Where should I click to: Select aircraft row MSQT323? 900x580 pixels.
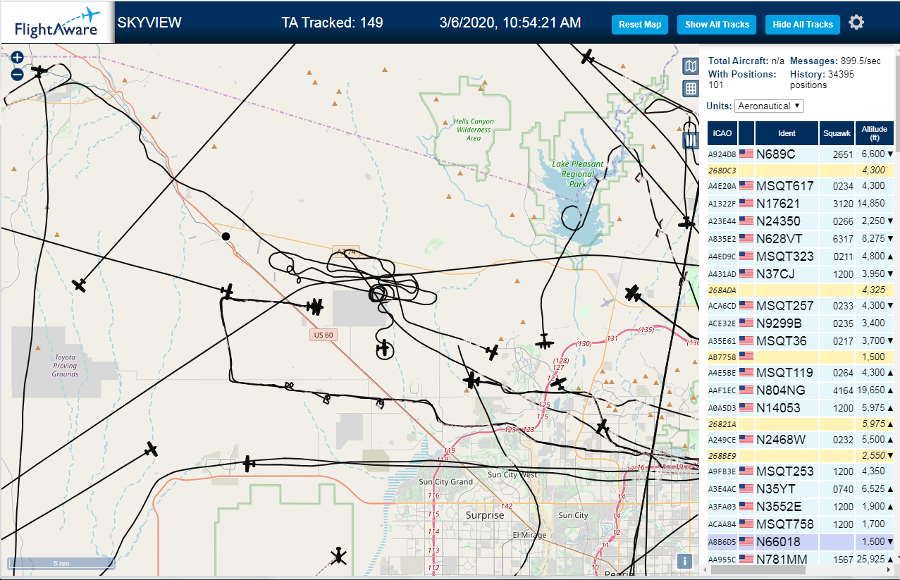[801, 257]
